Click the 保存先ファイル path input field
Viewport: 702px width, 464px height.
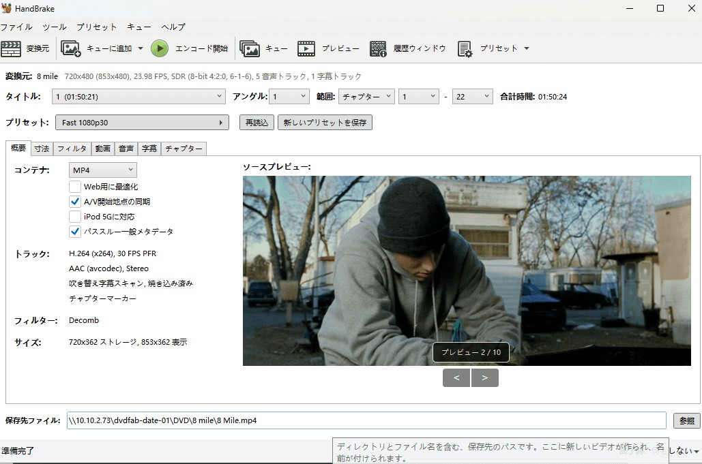pos(366,421)
